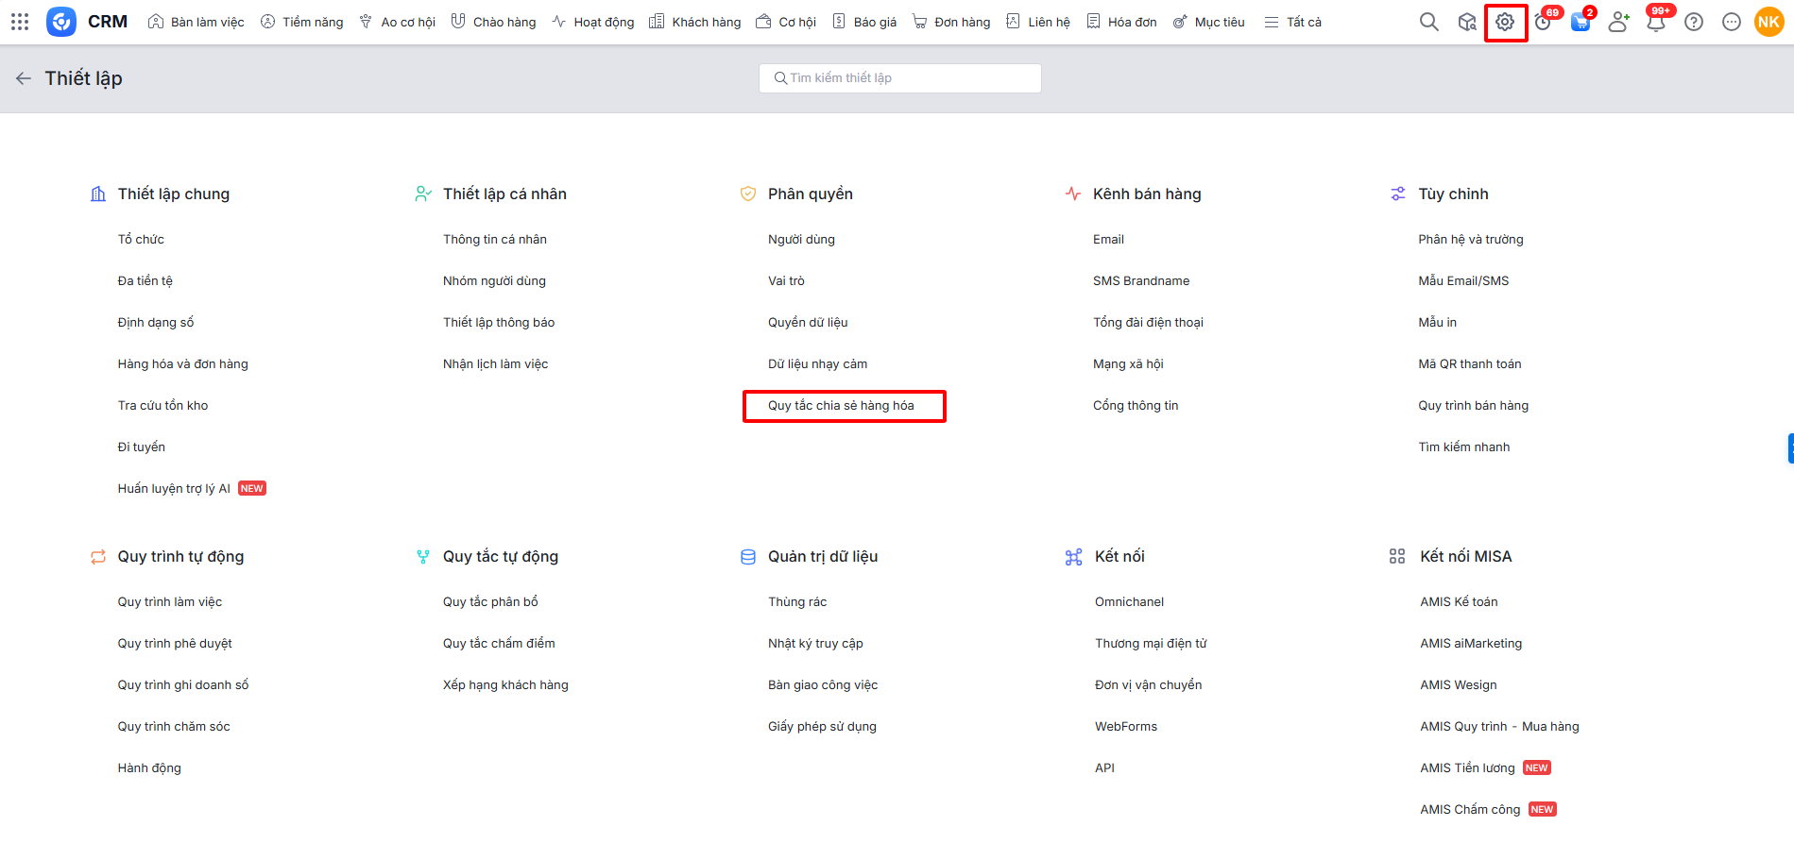This screenshot has height=843, width=1794.
Task: Open Quy trình phê duyệt setting
Action: pyautogui.click(x=175, y=644)
